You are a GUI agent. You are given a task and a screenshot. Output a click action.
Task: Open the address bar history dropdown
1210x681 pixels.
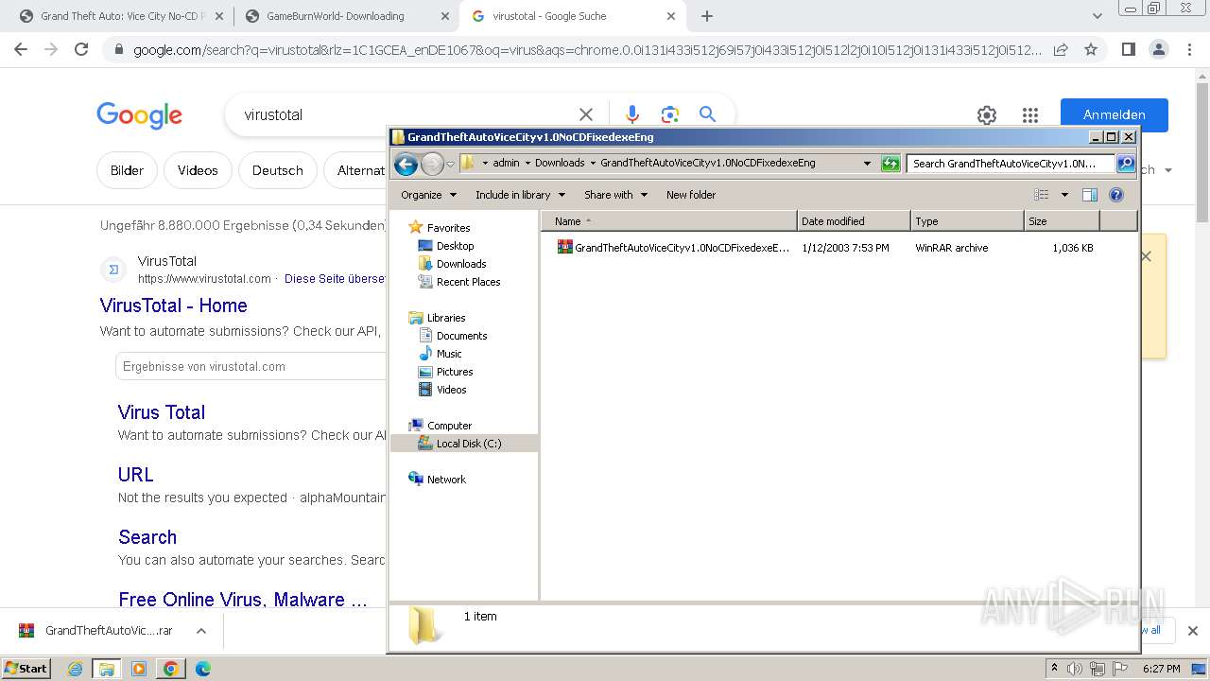click(x=867, y=164)
